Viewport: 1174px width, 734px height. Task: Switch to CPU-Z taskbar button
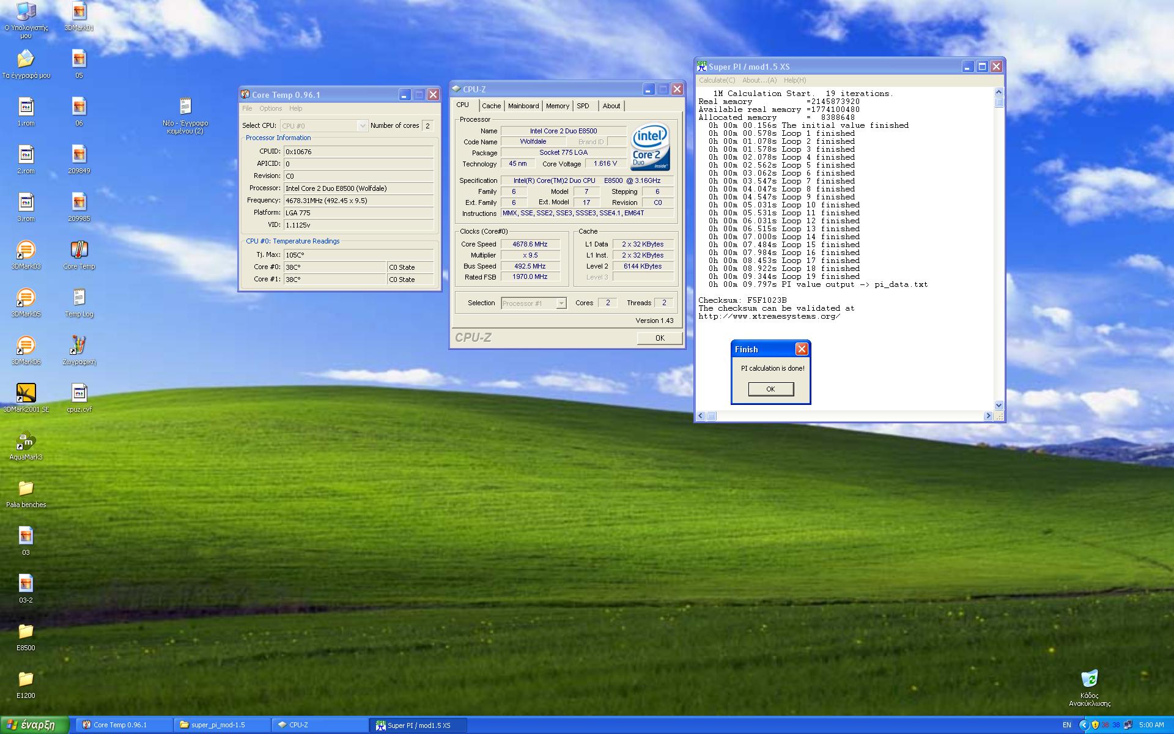tap(320, 725)
